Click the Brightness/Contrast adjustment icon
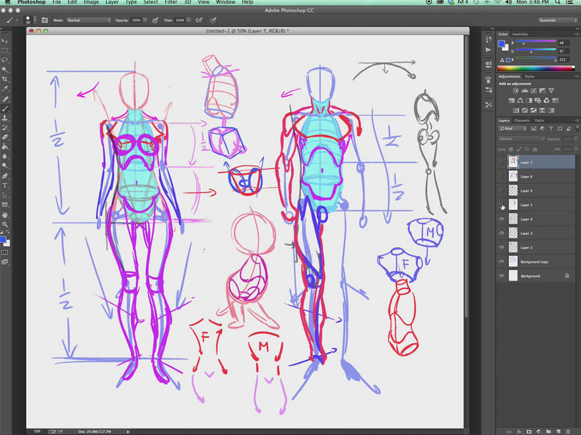Image resolution: width=581 pixels, height=435 pixels. click(x=516, y=91)
